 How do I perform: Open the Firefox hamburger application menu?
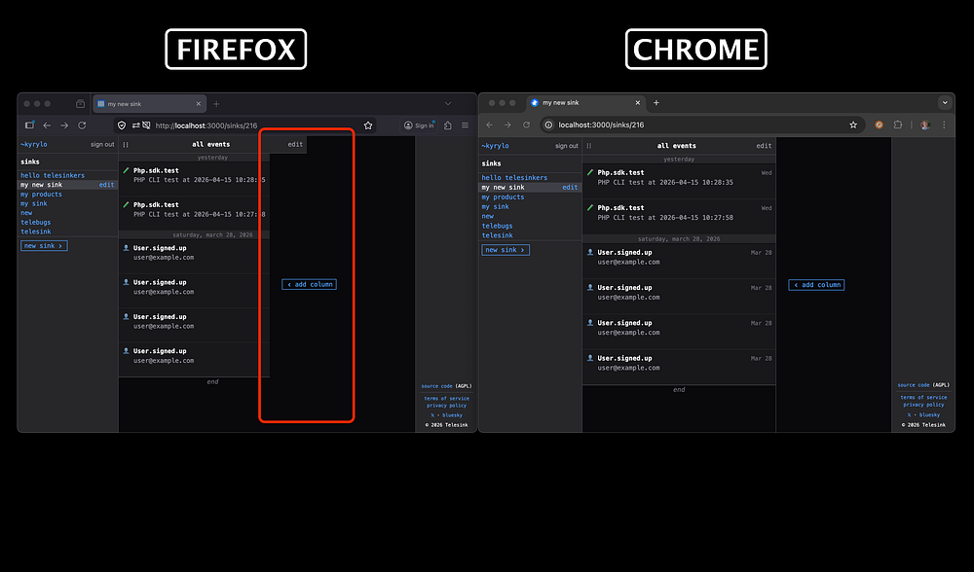465,125
